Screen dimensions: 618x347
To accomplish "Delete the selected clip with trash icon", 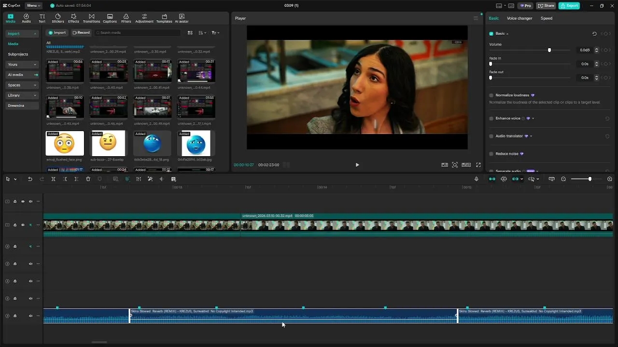I will coord(88,179).
